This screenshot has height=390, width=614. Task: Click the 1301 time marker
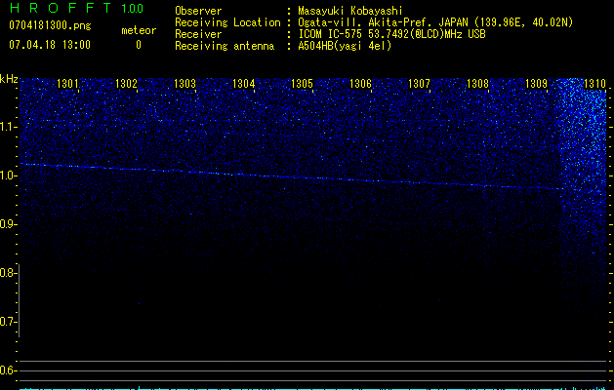pos(67,84)
